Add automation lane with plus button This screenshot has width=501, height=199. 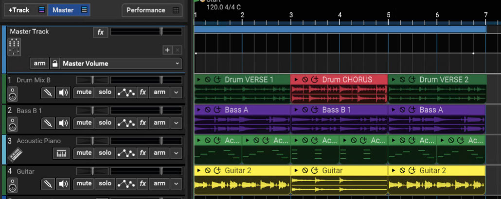(167, 50)
